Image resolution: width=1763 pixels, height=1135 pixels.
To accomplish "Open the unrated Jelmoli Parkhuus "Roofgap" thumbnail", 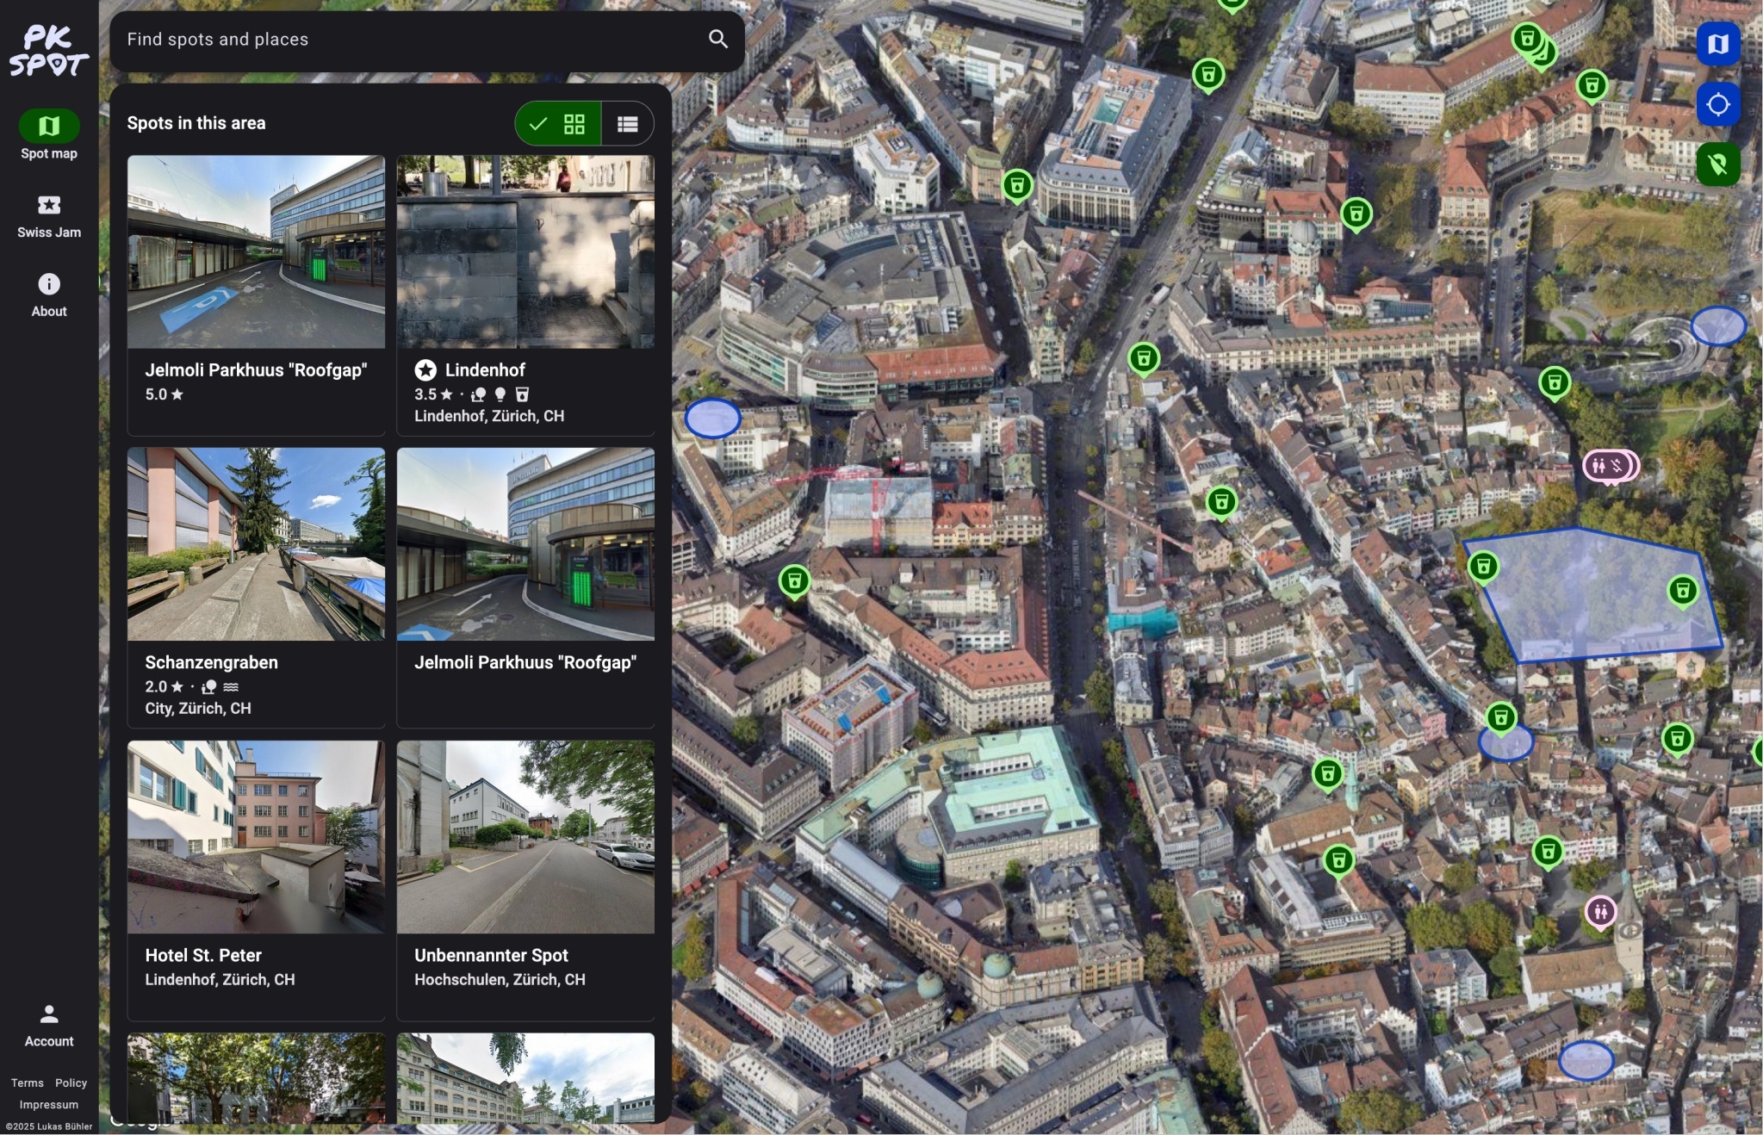I will click(x=525, y=544).
